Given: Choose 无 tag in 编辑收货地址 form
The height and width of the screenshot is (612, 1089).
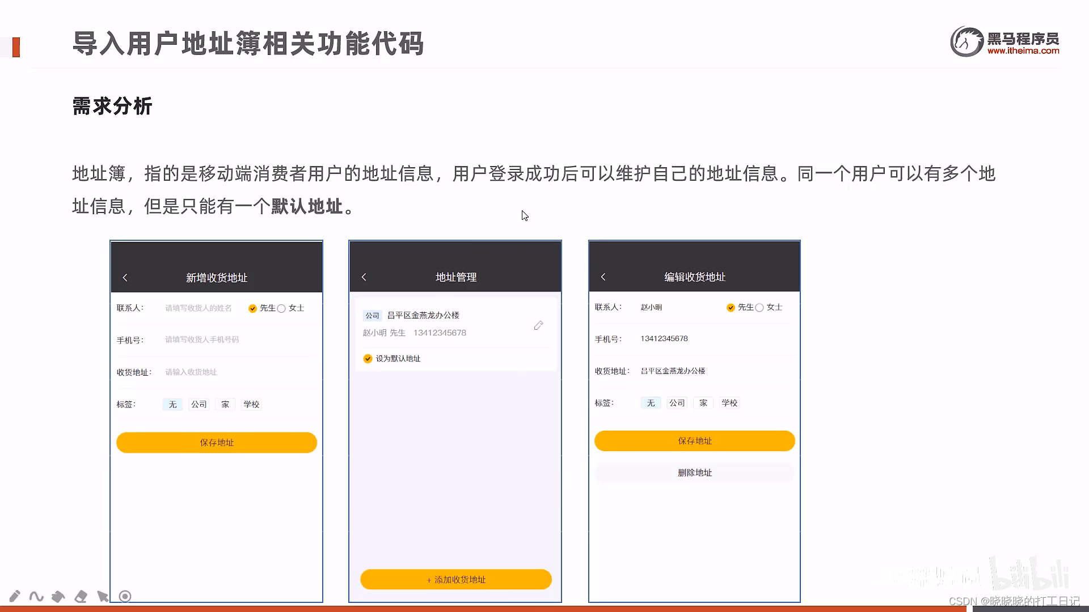Looking at the screenshot, I should pyautogui.click(x=651, y=403).
